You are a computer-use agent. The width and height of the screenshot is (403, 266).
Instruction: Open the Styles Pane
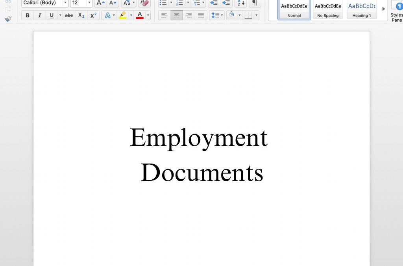pos(396,11)
